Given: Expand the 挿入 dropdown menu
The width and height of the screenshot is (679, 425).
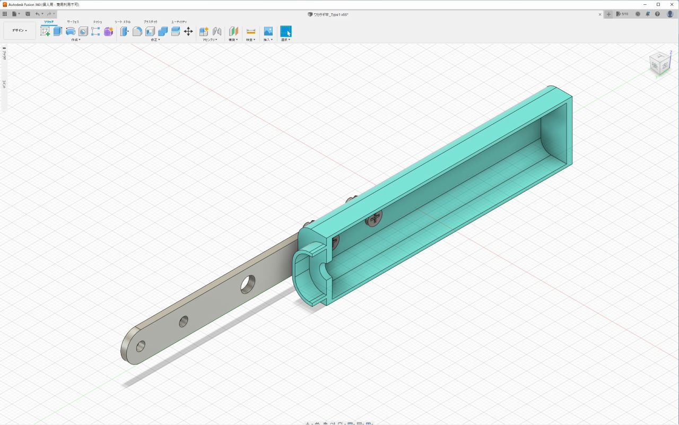Looking at the screenshot, I should (268, 40).
